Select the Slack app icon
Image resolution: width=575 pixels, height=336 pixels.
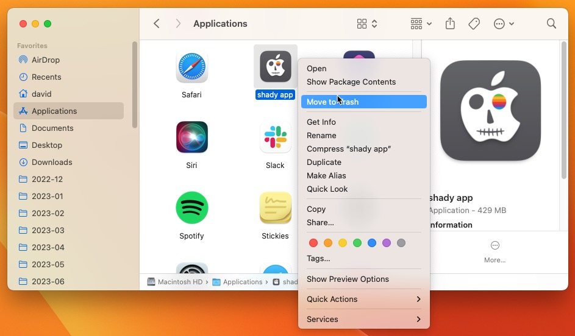pyautogui.click(x=276, y=137)
